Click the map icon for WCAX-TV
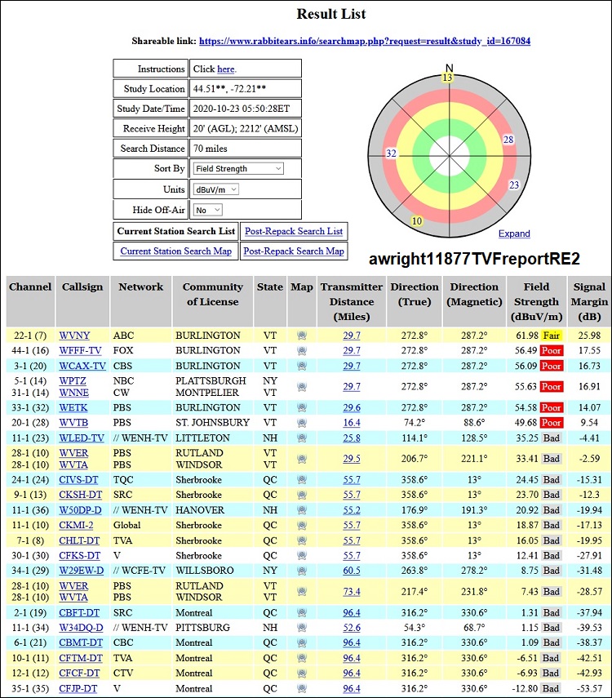The image size is (612, 698). 301,366
